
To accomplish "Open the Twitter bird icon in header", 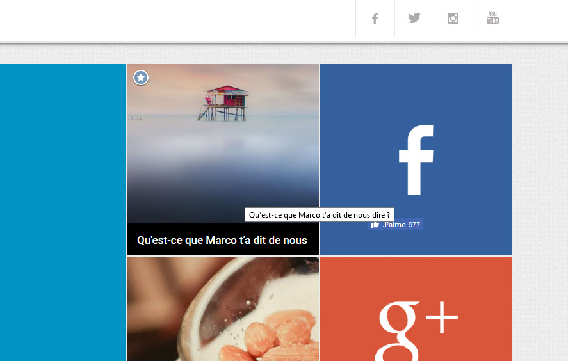I will point(414,18).
